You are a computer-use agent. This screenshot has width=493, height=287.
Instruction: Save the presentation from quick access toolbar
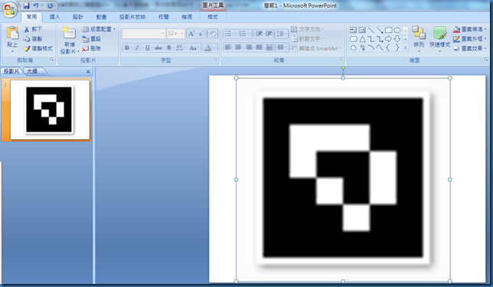click(26, 5)
